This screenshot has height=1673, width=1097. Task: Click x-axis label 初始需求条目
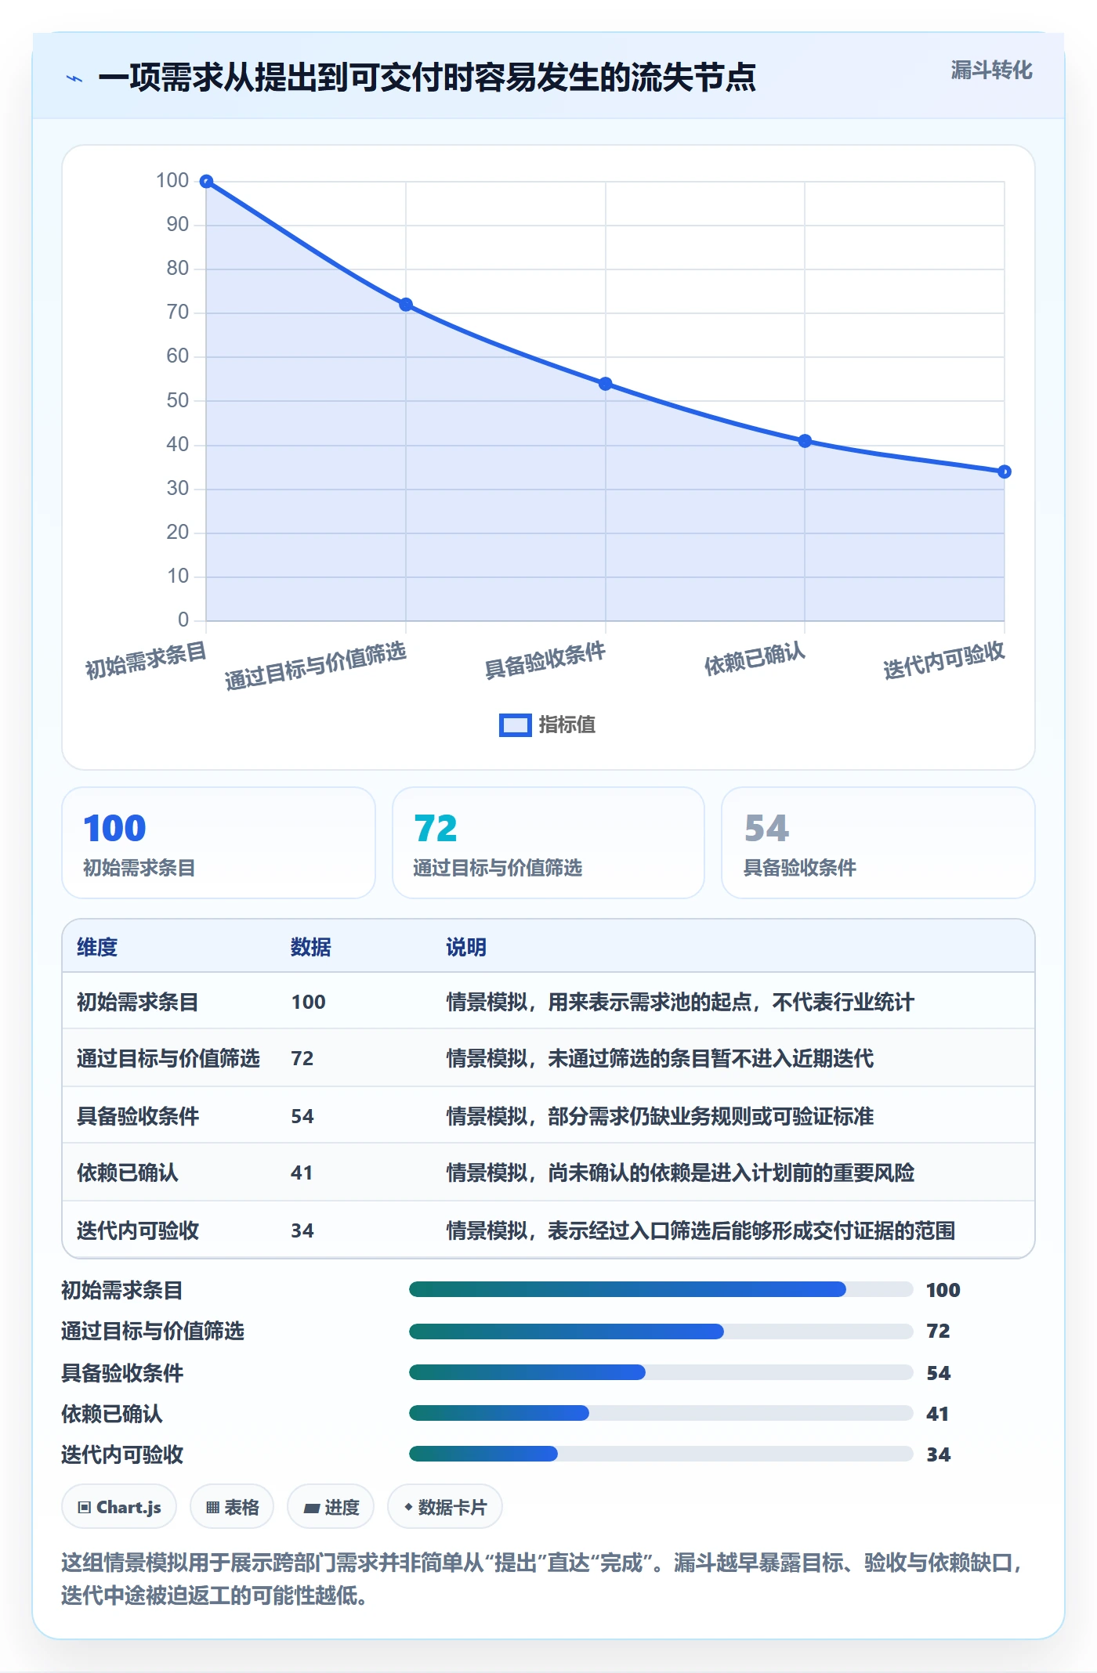pos(146,659)
